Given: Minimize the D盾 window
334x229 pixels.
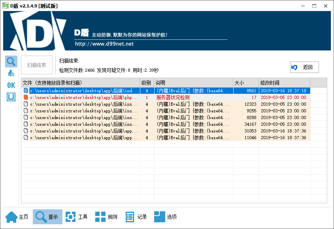Looking at the screenshot, I should click(x=303, y=6).
